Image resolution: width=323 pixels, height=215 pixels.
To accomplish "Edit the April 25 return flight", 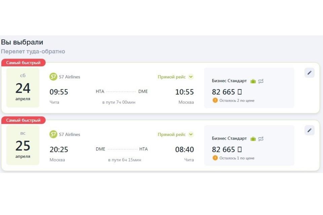I will (310, 130).
